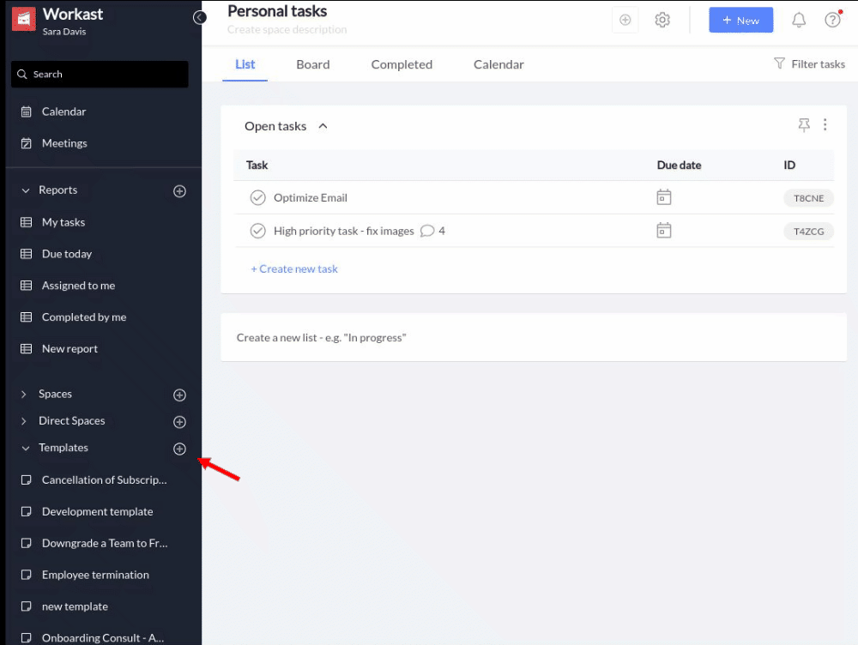This screenshot has width=858, height=645.
Task: Open the New report item
Action: point(69,349)
